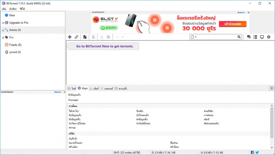Click the detail pane scrollbar up arrow
275x155 pixels.
pos(272,106)
